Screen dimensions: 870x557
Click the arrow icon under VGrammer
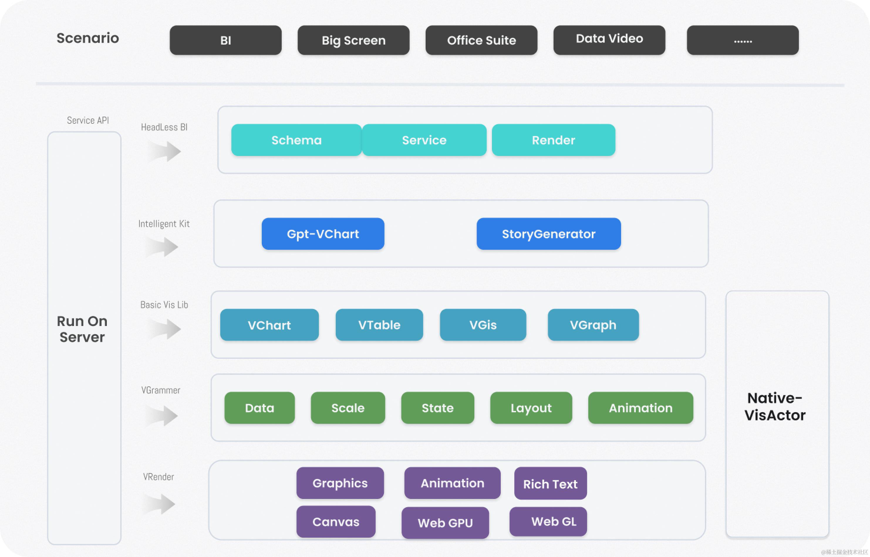[x=161, y=416]
